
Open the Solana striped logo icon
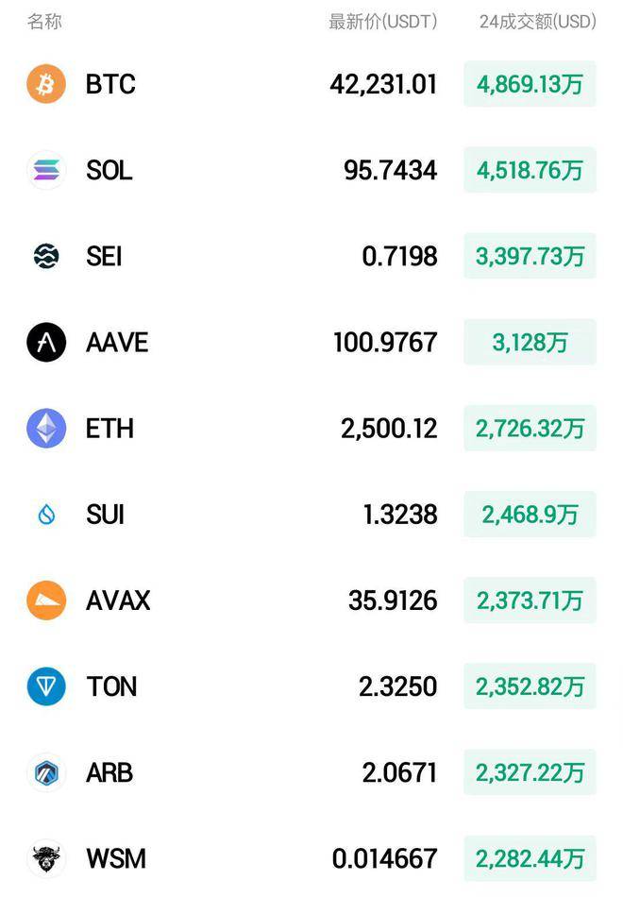pyautogui.click(x=46, y=170)
